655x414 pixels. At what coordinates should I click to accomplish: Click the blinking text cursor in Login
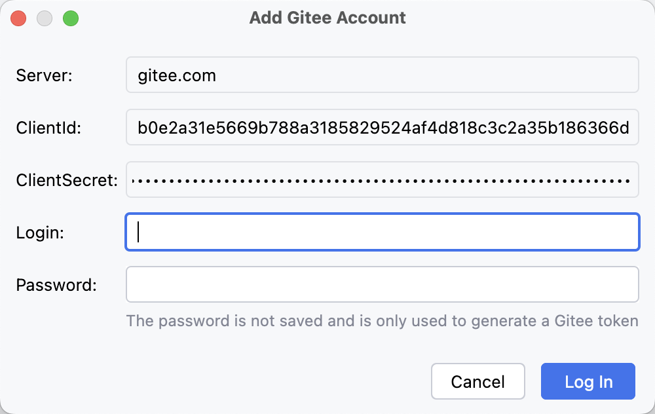tap(138, 233)
